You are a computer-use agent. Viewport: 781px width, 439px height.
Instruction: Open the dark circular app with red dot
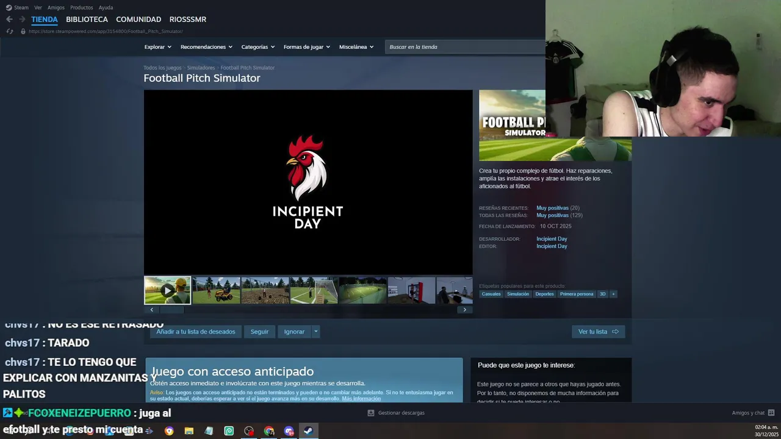tap(249, 431)
